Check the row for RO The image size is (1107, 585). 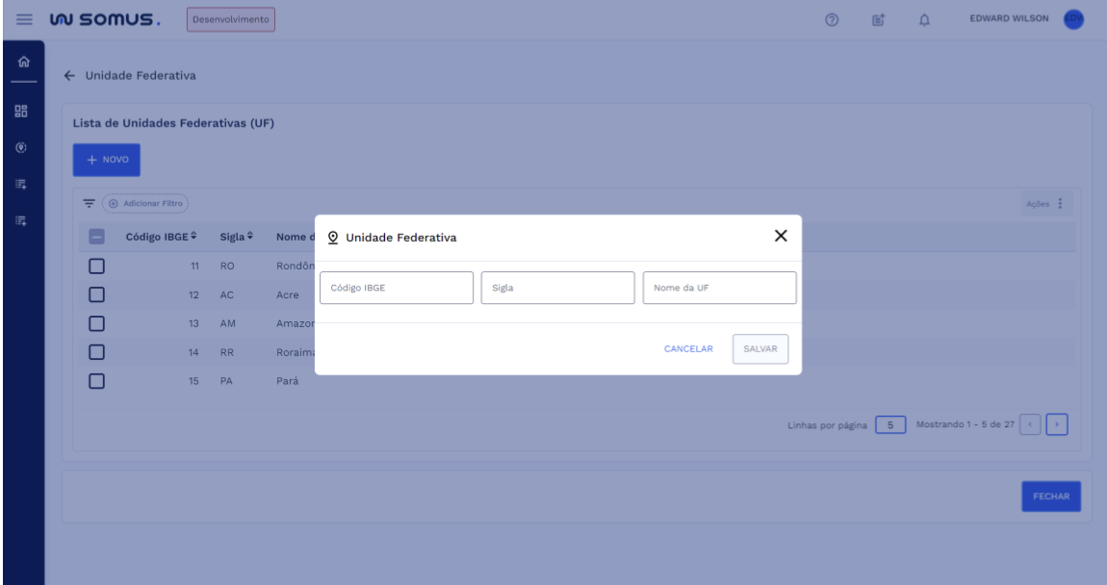click(96, 266)
